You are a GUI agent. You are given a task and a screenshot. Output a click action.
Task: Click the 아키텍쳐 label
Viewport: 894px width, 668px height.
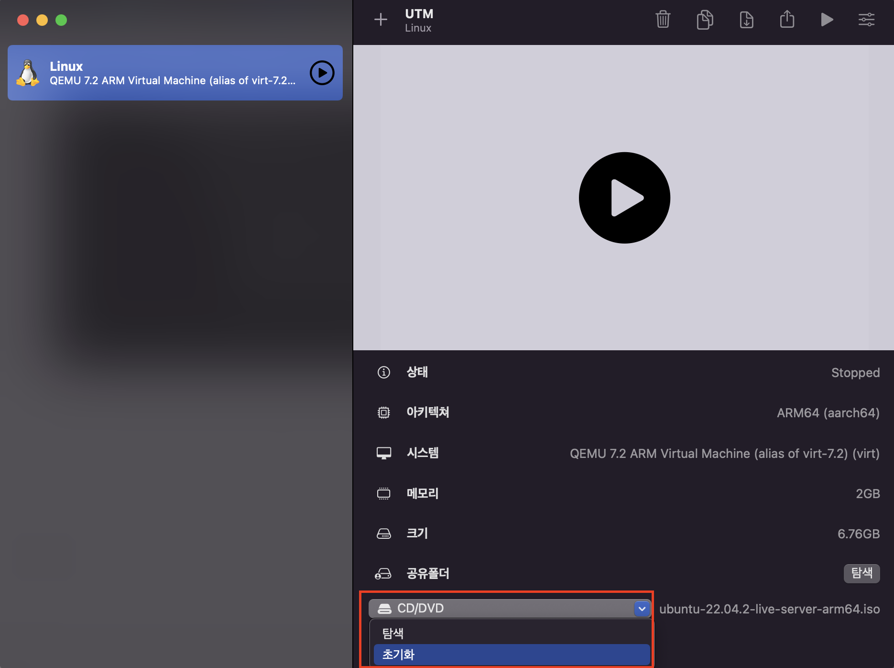427,412
